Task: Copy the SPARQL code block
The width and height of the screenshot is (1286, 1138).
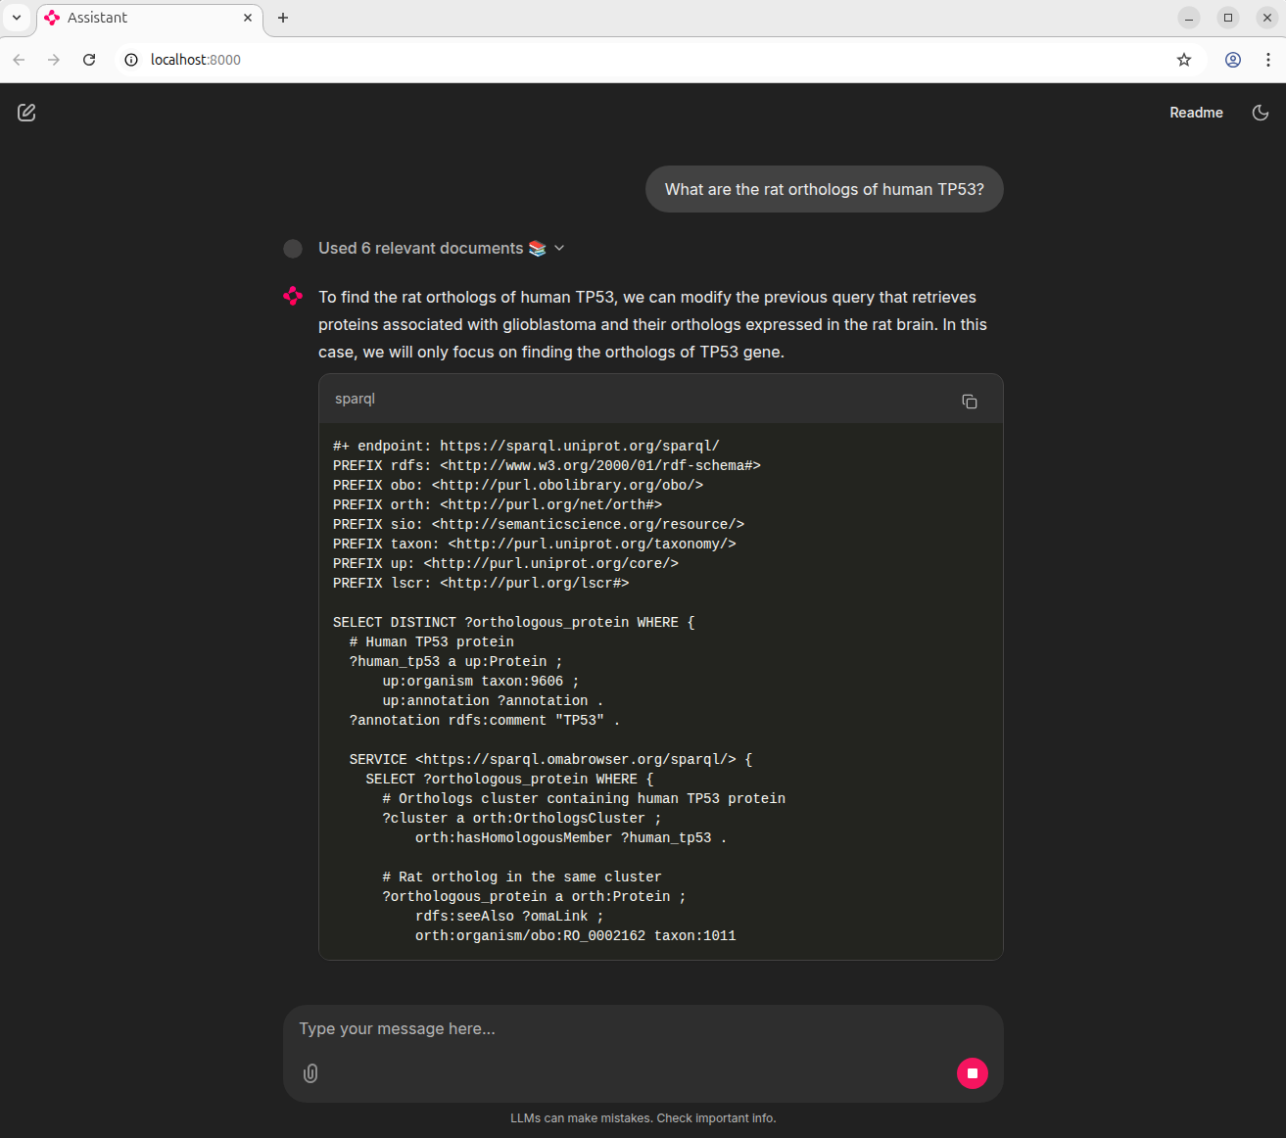Action: coord(969,402)
